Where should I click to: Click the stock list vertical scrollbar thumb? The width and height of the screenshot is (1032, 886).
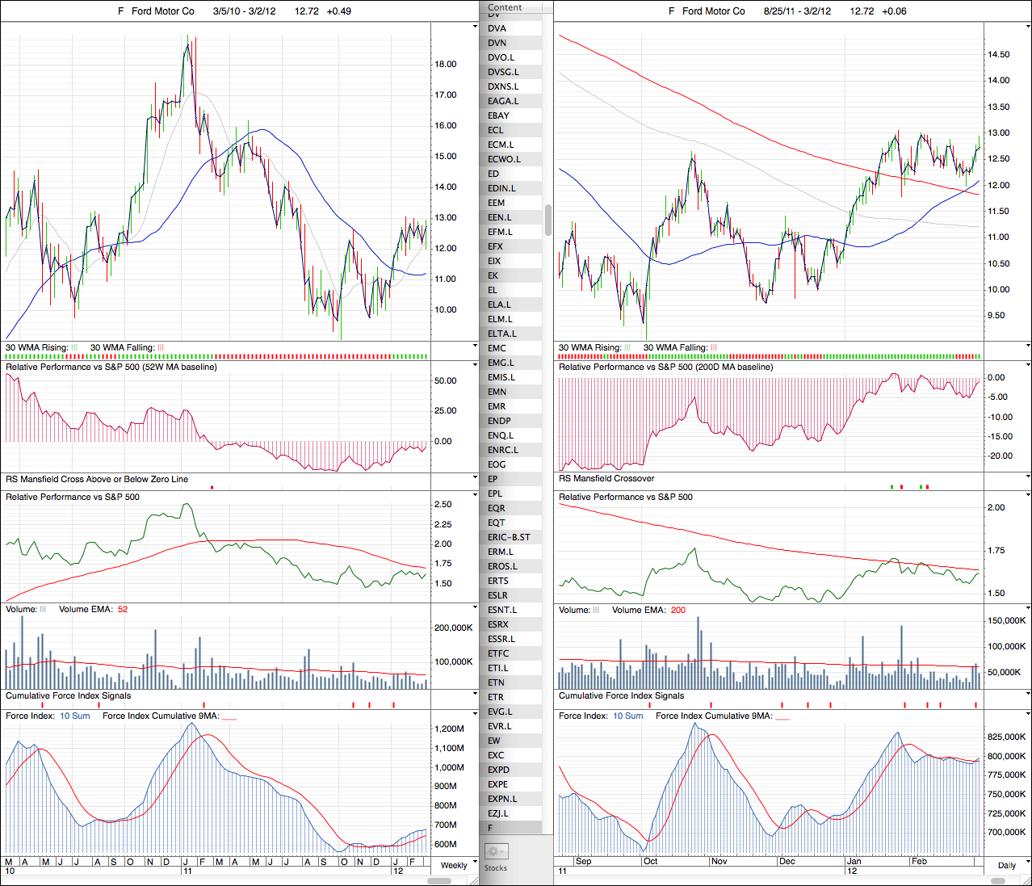pyautogui.click(x=548, y=220)
